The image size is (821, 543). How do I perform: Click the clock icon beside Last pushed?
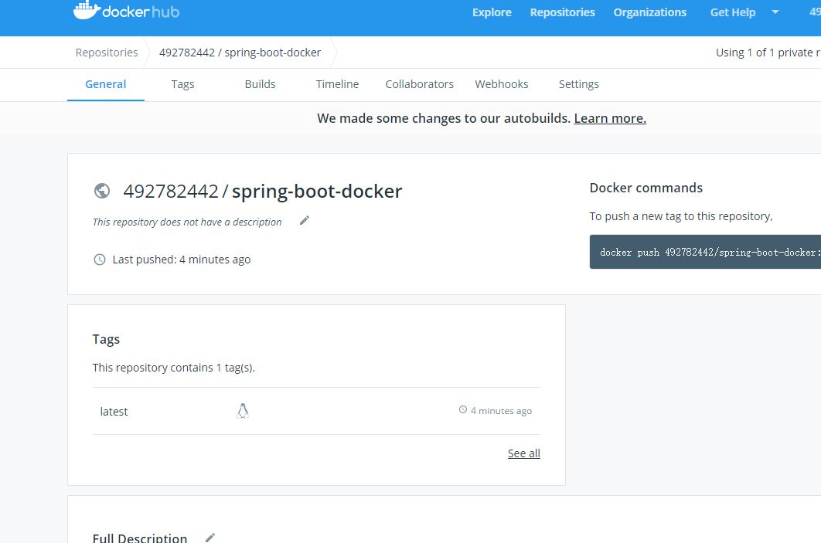[100, 260]
